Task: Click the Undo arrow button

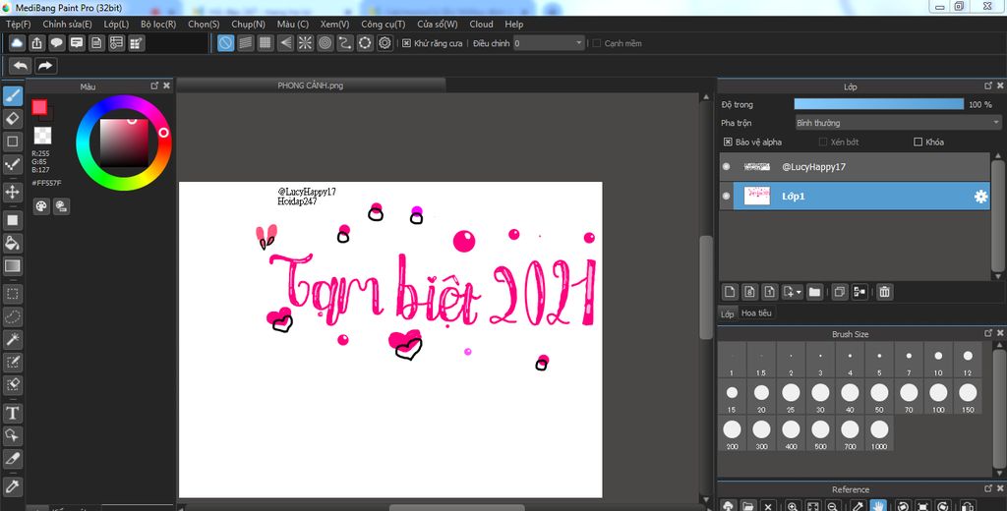Action: pos(22,66)
